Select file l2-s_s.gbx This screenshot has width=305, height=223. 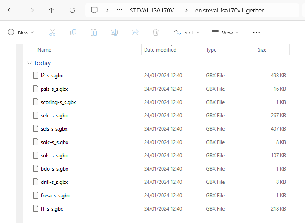(52, 76)
